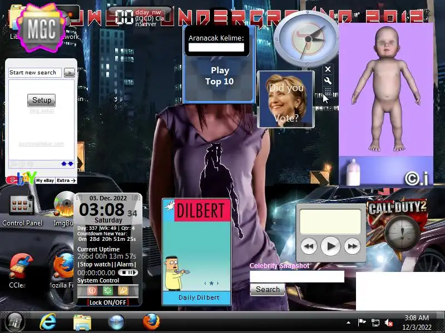Click the baby bottle icon in baby gadget
The width and height of the screenshot is (445, 333).
(353, 172)
